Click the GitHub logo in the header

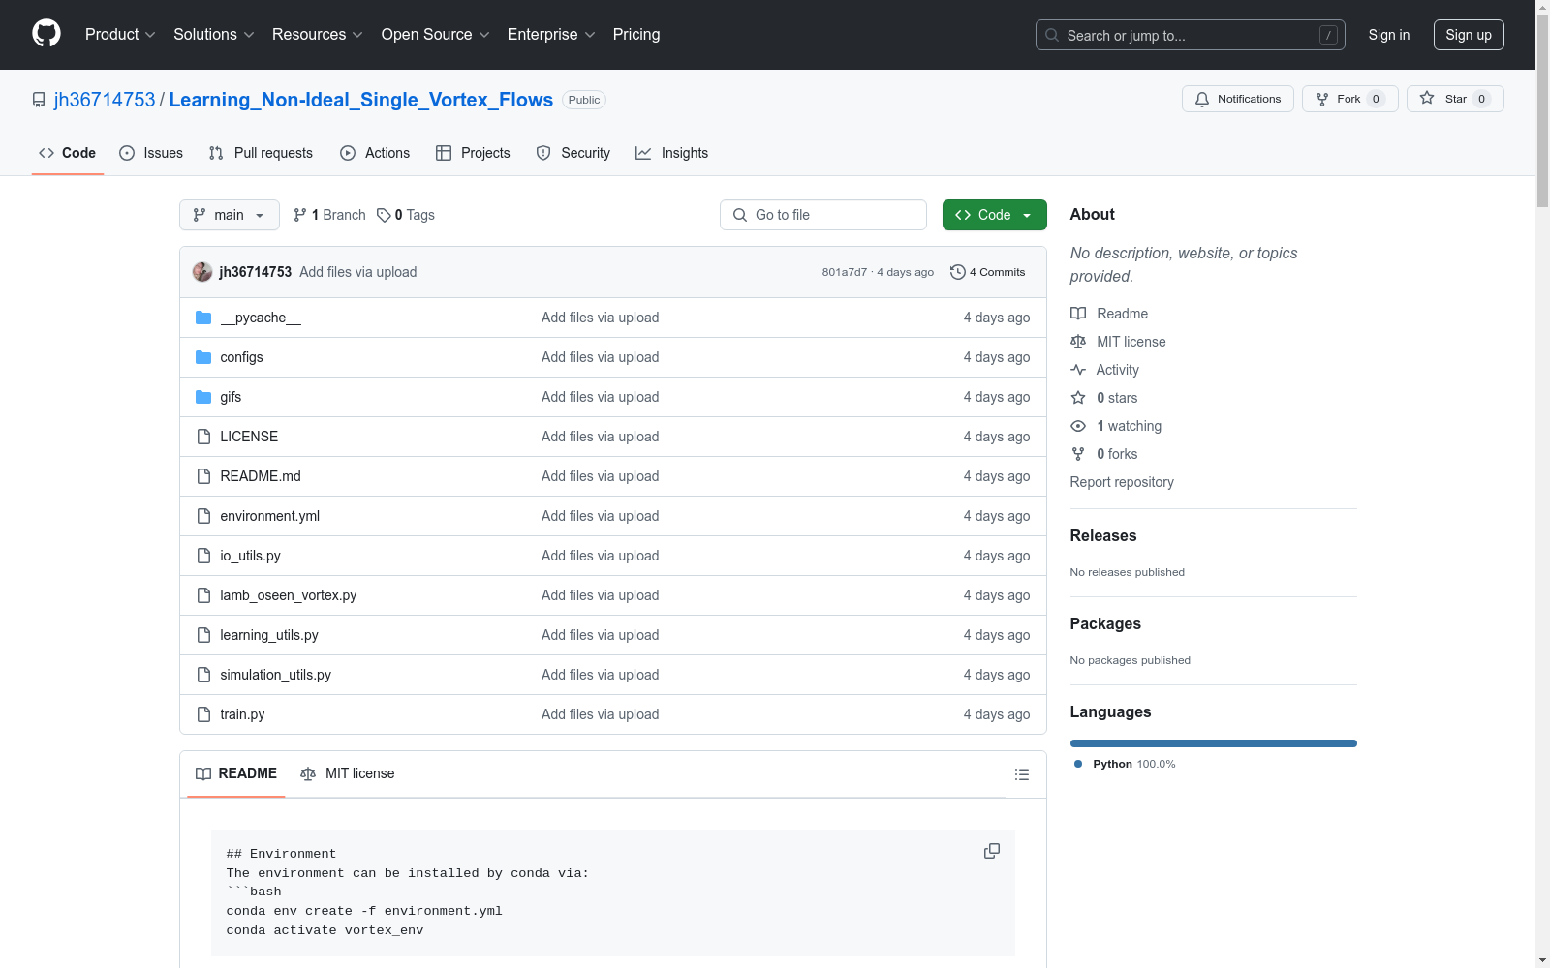pyautogui.click(x=46, y=34)
